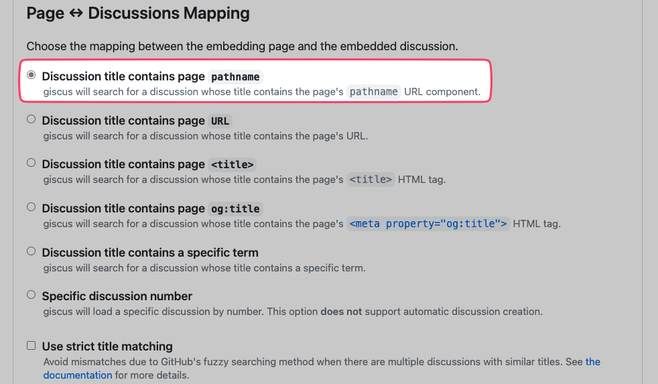The width and height of the screenshot is (658, 384).
Task: Choose the Specific discussion number radio button
Action: (x=31, y=295)
